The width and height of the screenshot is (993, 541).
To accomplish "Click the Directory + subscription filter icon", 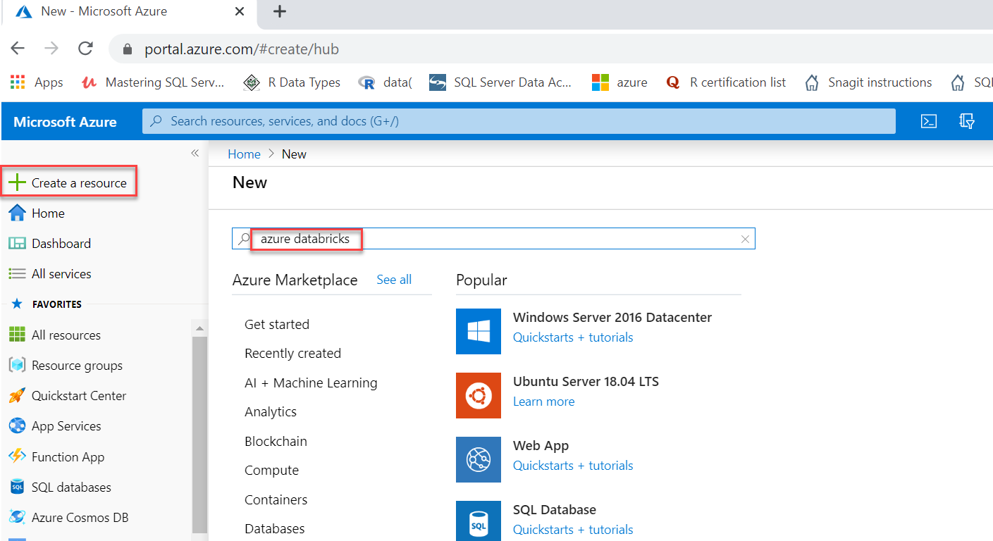I will pyautogui.click(x=967, y=121).
